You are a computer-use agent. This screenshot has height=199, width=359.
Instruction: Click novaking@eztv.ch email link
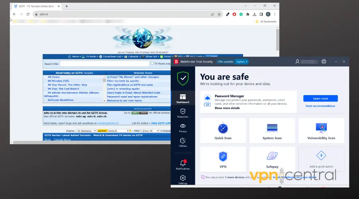tap(108, 123)
